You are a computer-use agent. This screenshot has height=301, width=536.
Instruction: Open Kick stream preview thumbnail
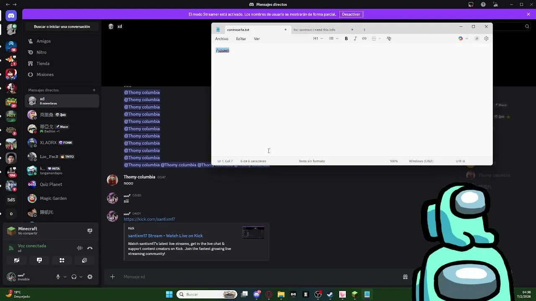[x=253, y=232]
